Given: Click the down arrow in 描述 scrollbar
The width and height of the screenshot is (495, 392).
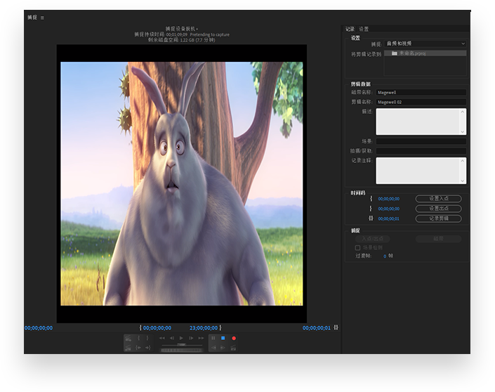Looking at the screenshot, I should 463,131.
